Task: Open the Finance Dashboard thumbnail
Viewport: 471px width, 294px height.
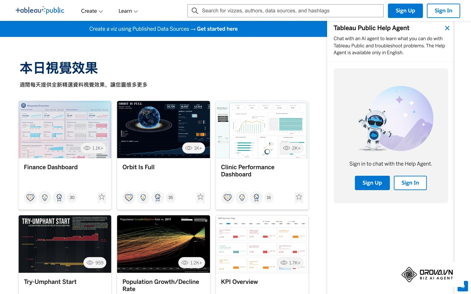Action: coord(65,130)
